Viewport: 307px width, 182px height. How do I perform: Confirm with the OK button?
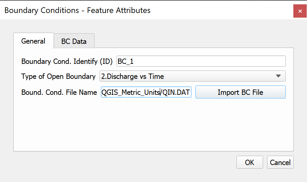tap(249, 162)
